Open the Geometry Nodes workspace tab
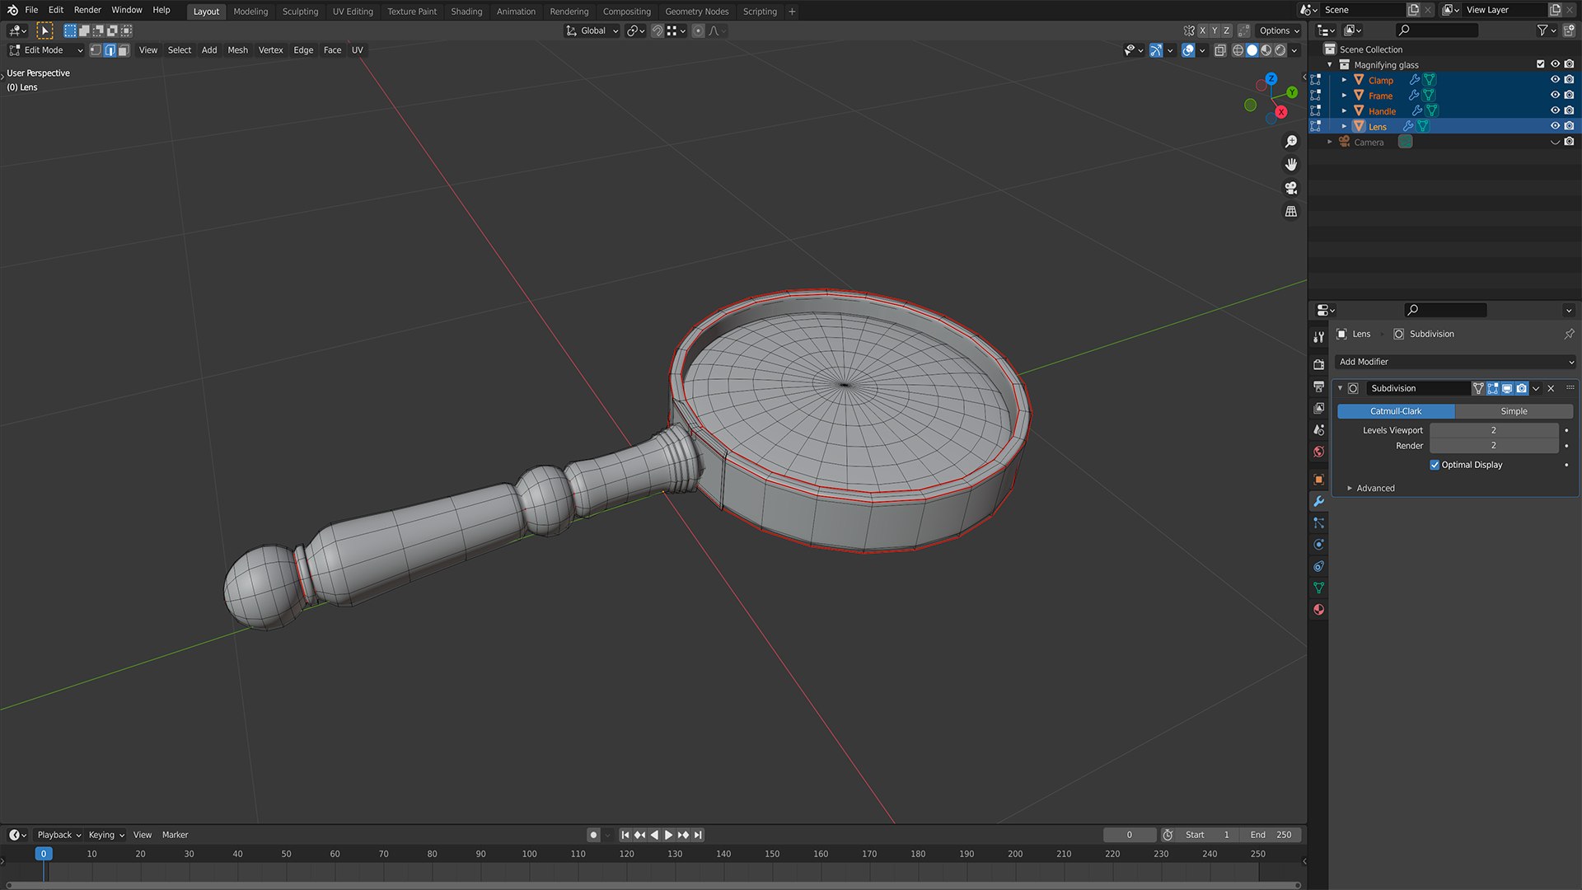1582x890 pixels. (696, 12)
